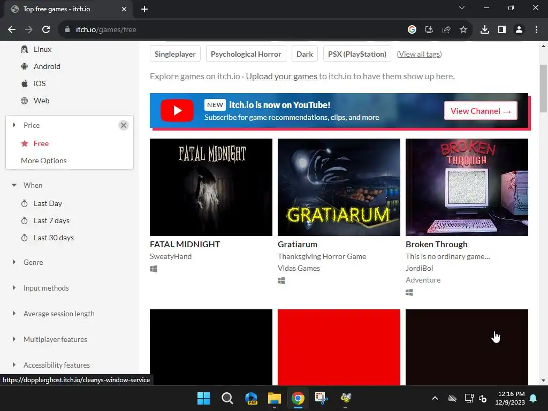
Task: Open developer JordiBoi's page
Action: (x=420, y=268)
